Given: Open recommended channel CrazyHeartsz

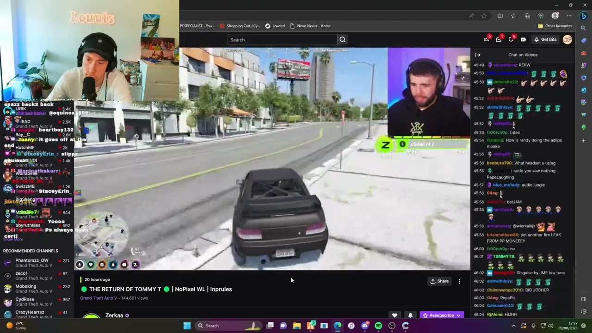Looking at the screenshot, I should [x=36, y=314].
